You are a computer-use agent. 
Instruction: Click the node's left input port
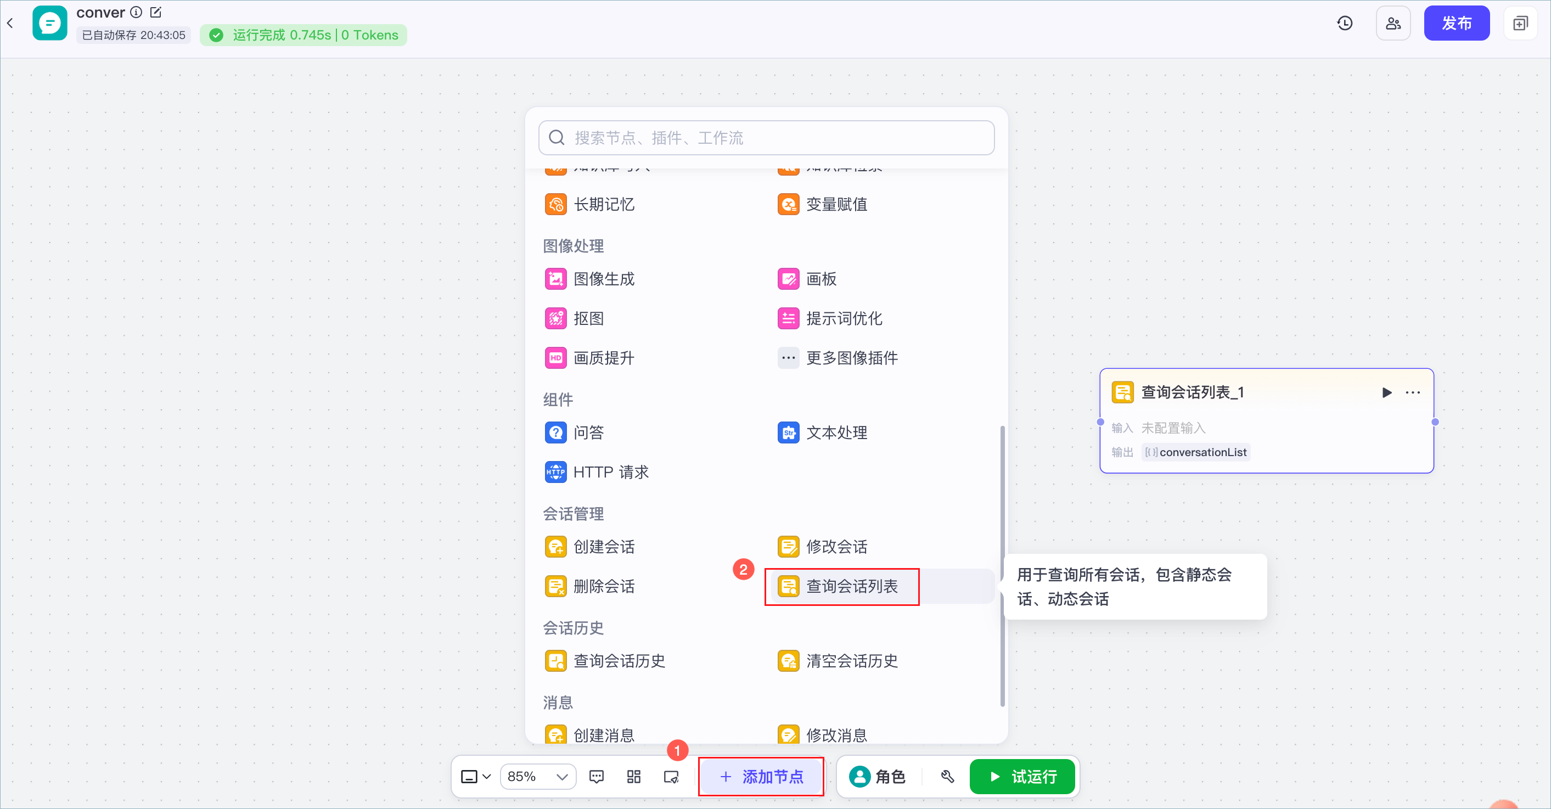pos(1100,422)
